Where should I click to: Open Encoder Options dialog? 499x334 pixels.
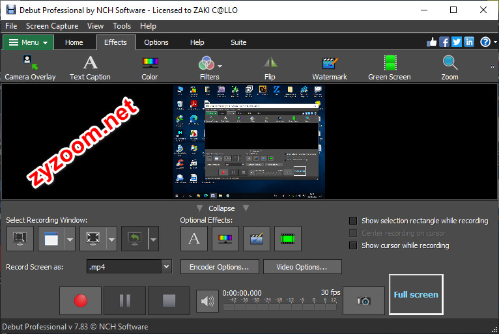coord(220,267)
